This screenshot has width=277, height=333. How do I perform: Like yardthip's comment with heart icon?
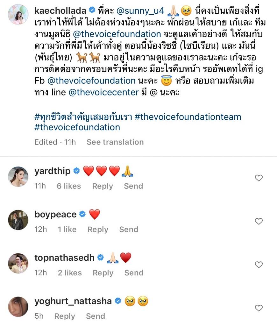[x=259, y=178]
